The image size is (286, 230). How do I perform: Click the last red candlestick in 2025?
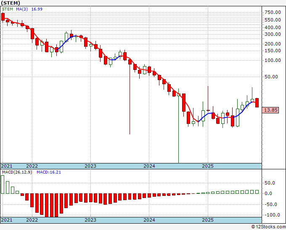[x=257, y=103]
